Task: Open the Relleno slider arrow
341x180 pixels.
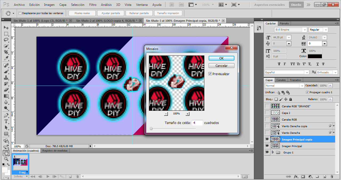Action: [330, 99]
